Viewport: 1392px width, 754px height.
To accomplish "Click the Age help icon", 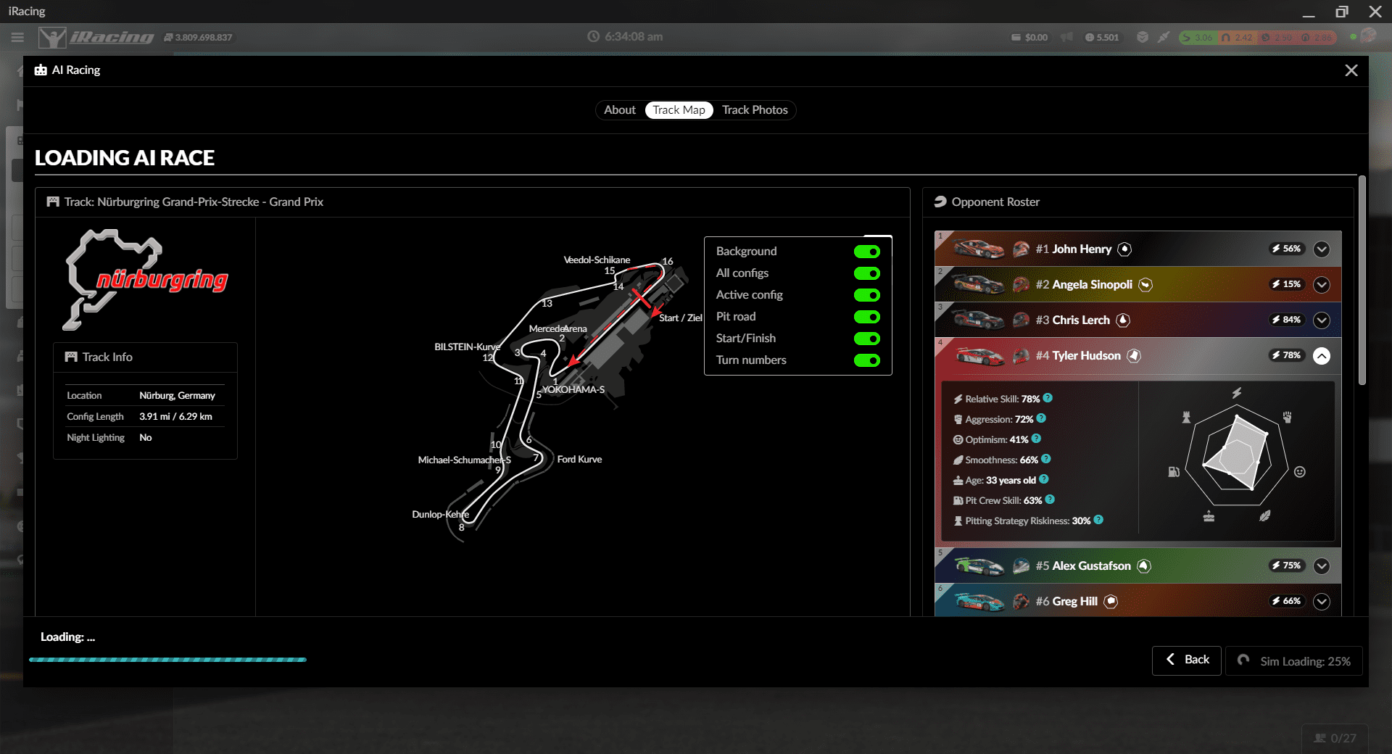I will pyautogui.click(x=1044, y=479).
